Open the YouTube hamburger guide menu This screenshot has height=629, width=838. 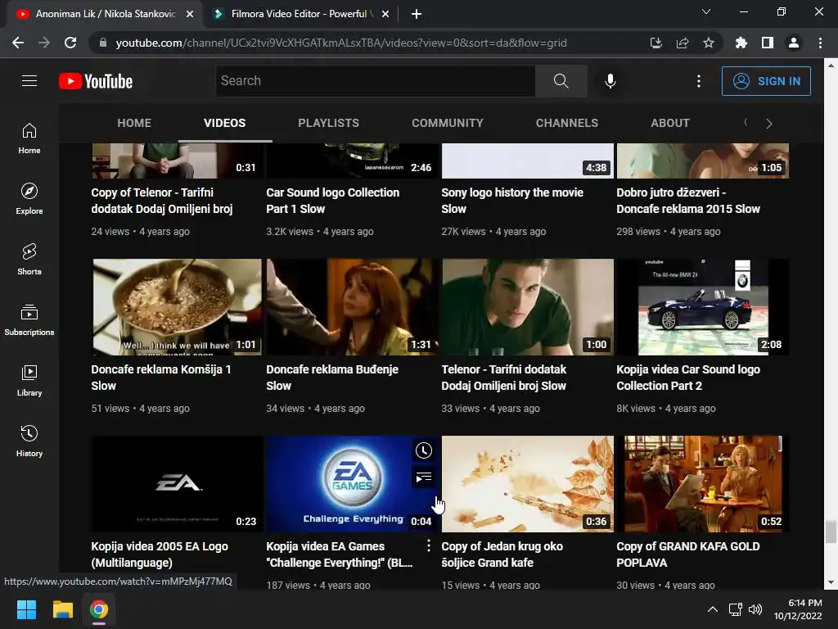point(29,81)
